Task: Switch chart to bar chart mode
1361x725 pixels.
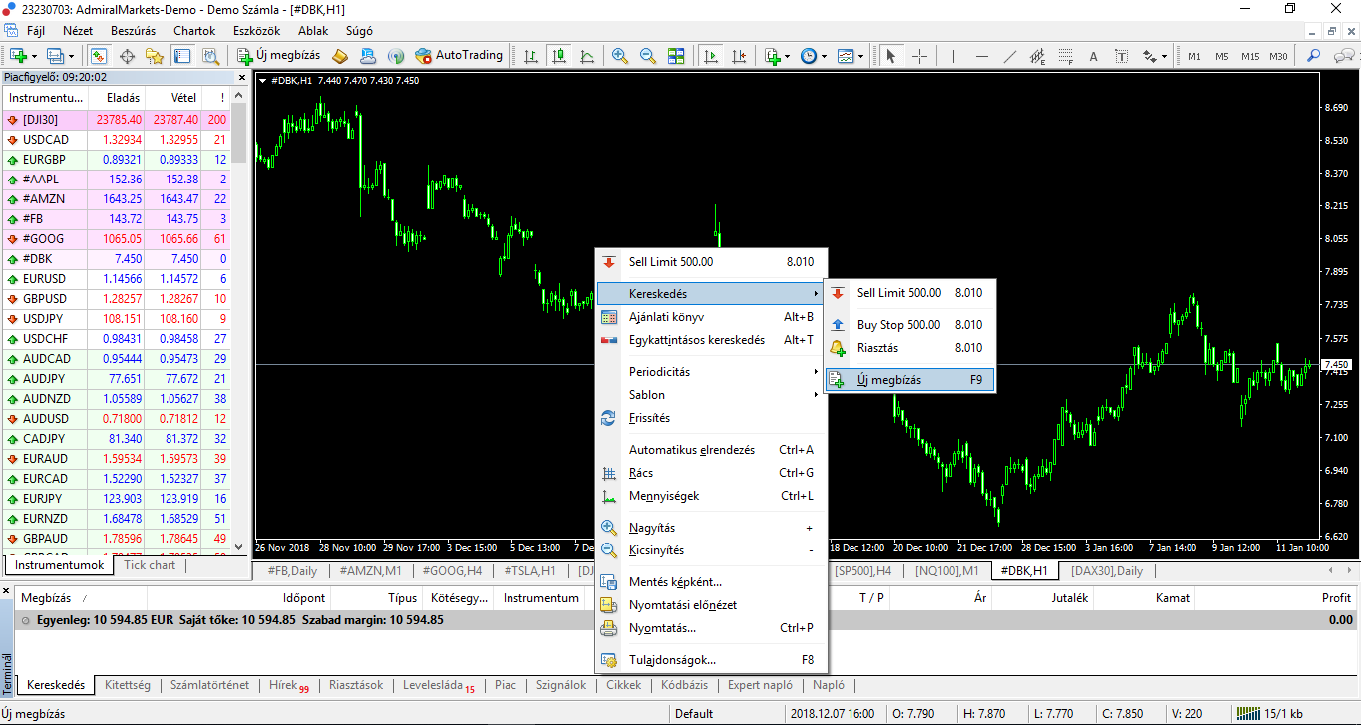Action: [x=531, y=56]
